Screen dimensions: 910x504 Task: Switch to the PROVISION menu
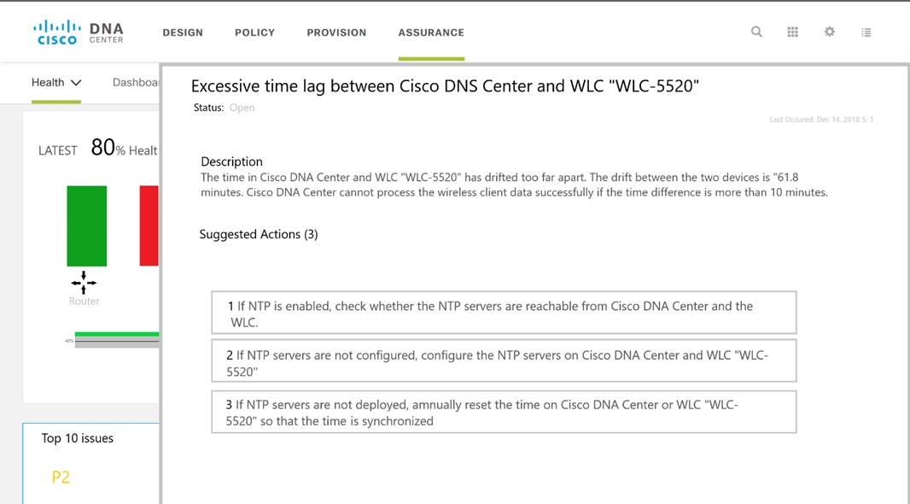tap(336, 32)
